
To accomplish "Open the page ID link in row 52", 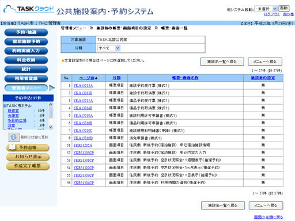I will [x=84, y=153].
